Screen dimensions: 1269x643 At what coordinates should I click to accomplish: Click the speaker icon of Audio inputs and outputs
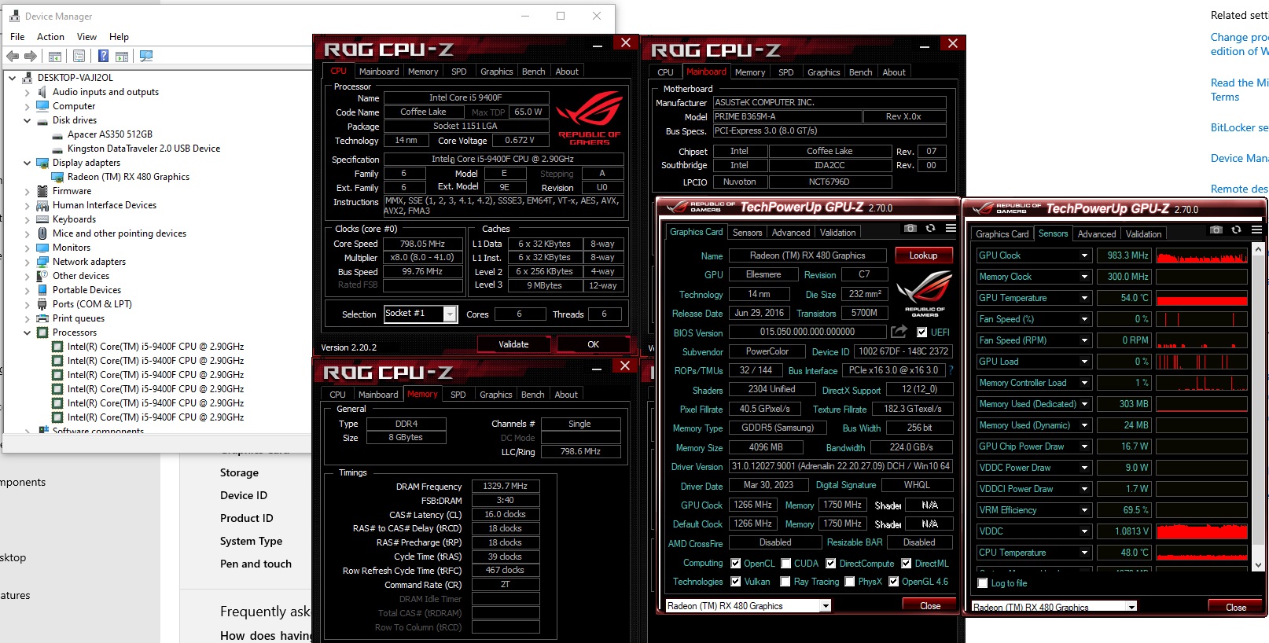point(42,92)
